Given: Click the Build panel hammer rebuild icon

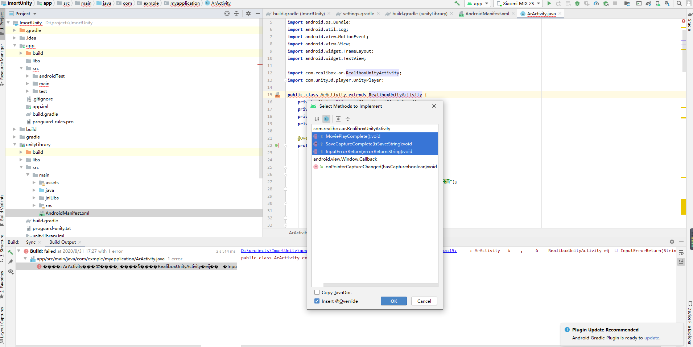Looking at the screenshot, I should 11,252.
